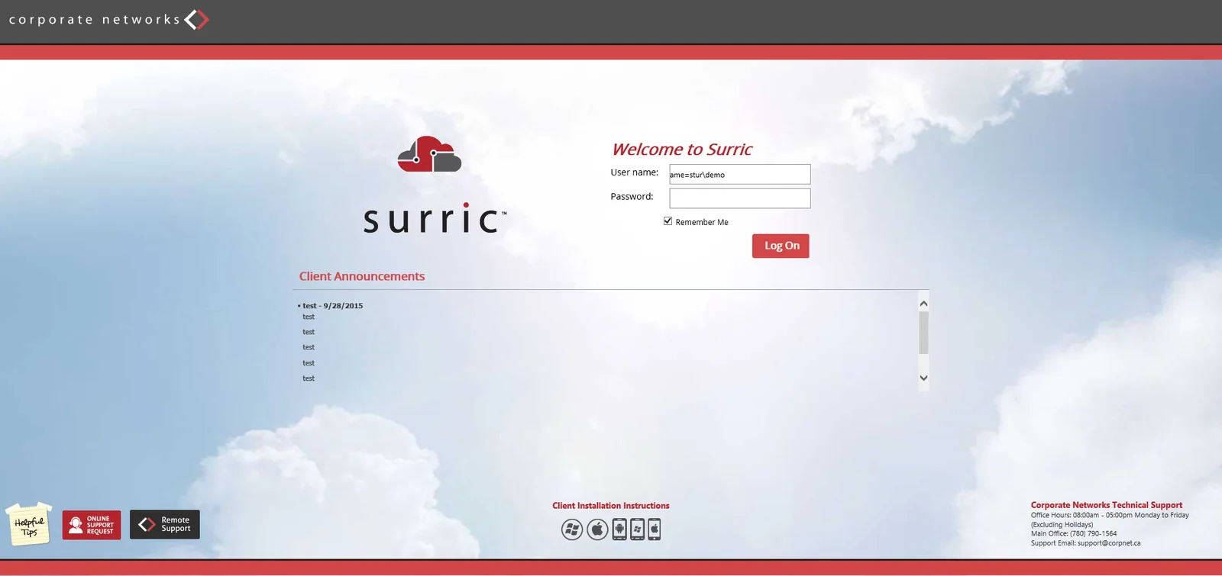The image size is (1222, 576).
Task: Open Mac desktop client installation instructions
Action: click(x=597, y=529)
